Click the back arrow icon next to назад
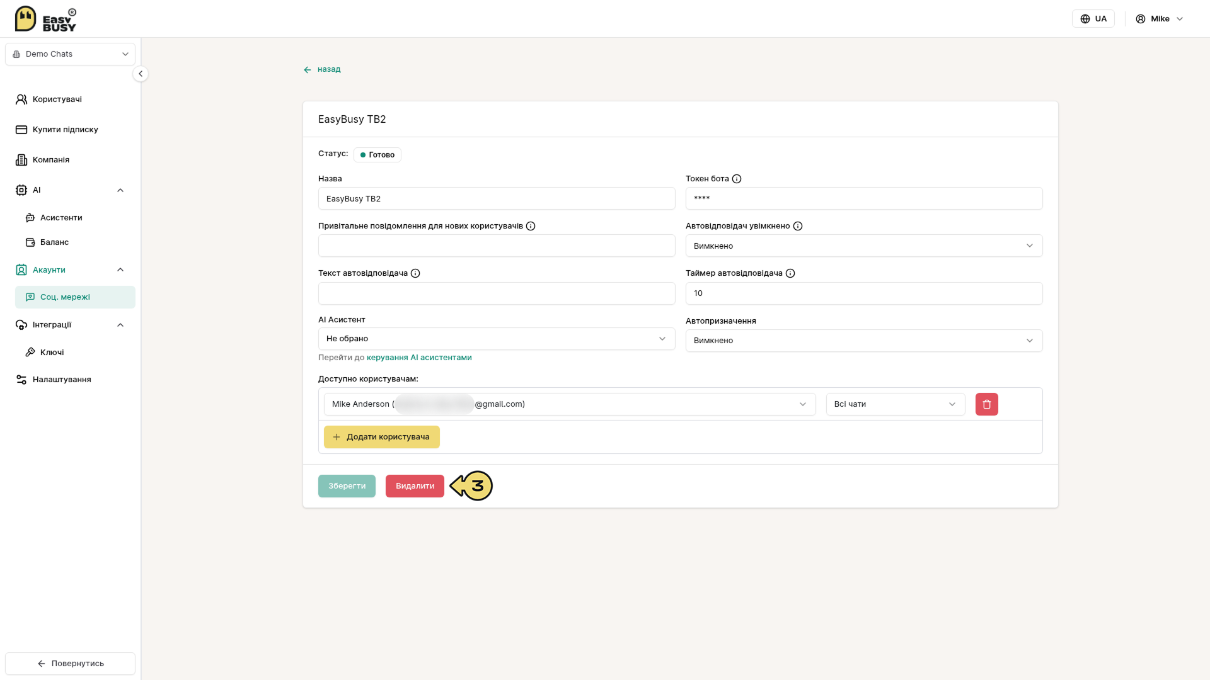The height and width of the screenshot is (680, 1210). [308, 70]
